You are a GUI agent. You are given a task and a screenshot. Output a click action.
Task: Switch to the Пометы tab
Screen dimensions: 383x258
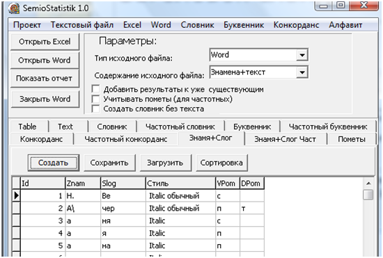[352, 139]
